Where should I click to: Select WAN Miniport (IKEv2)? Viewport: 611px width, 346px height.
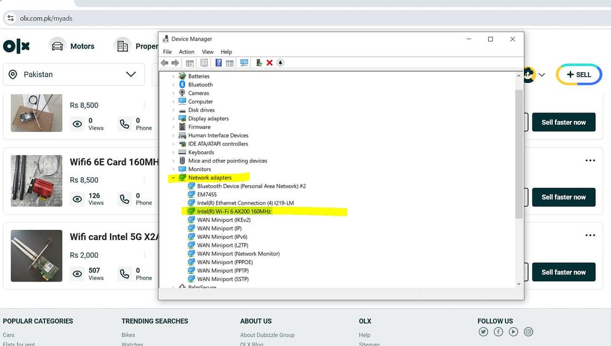coord(224,220)
